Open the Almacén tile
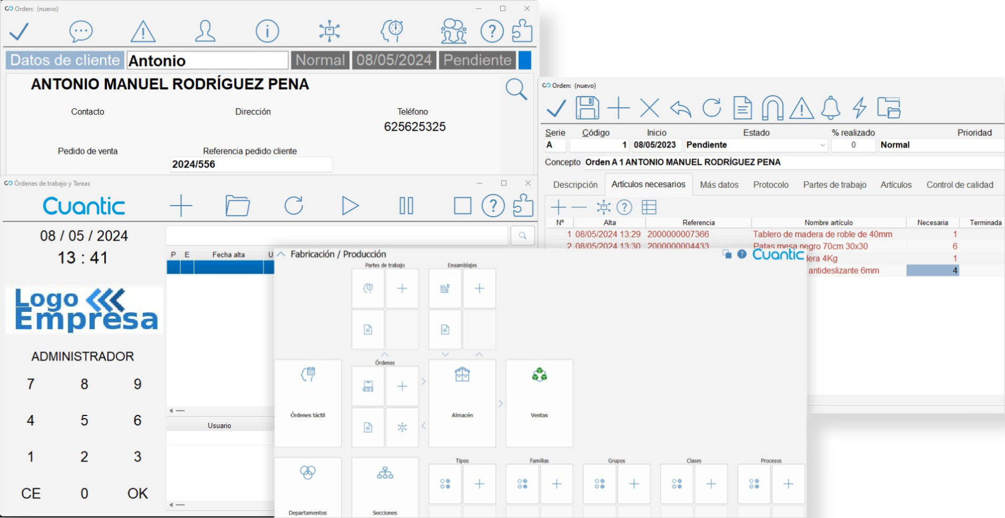The width and height of the screenshot is (1005, 518). point(462,403)
